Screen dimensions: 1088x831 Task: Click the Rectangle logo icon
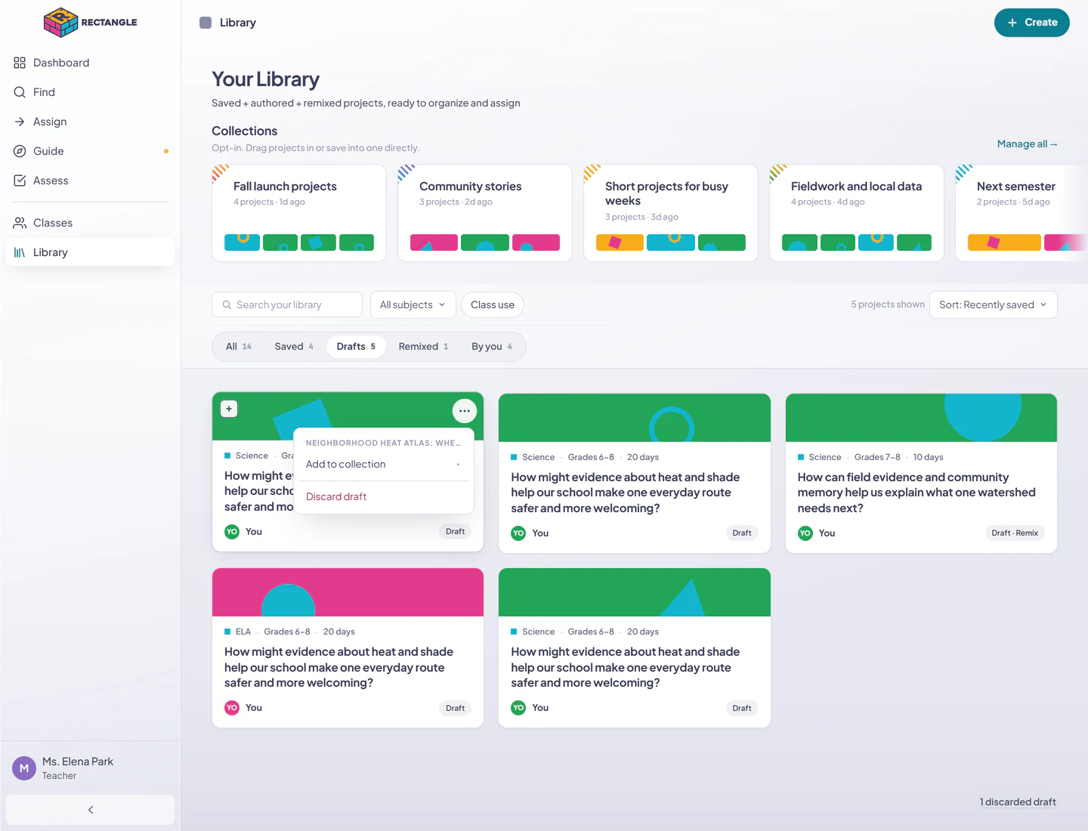tap(60, 22)
